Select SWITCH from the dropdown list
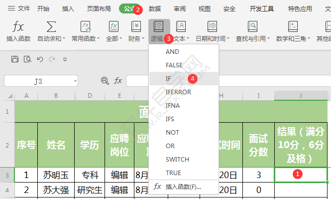The height and width of the screenshot is (199, 331). click(x=184, y=160)
